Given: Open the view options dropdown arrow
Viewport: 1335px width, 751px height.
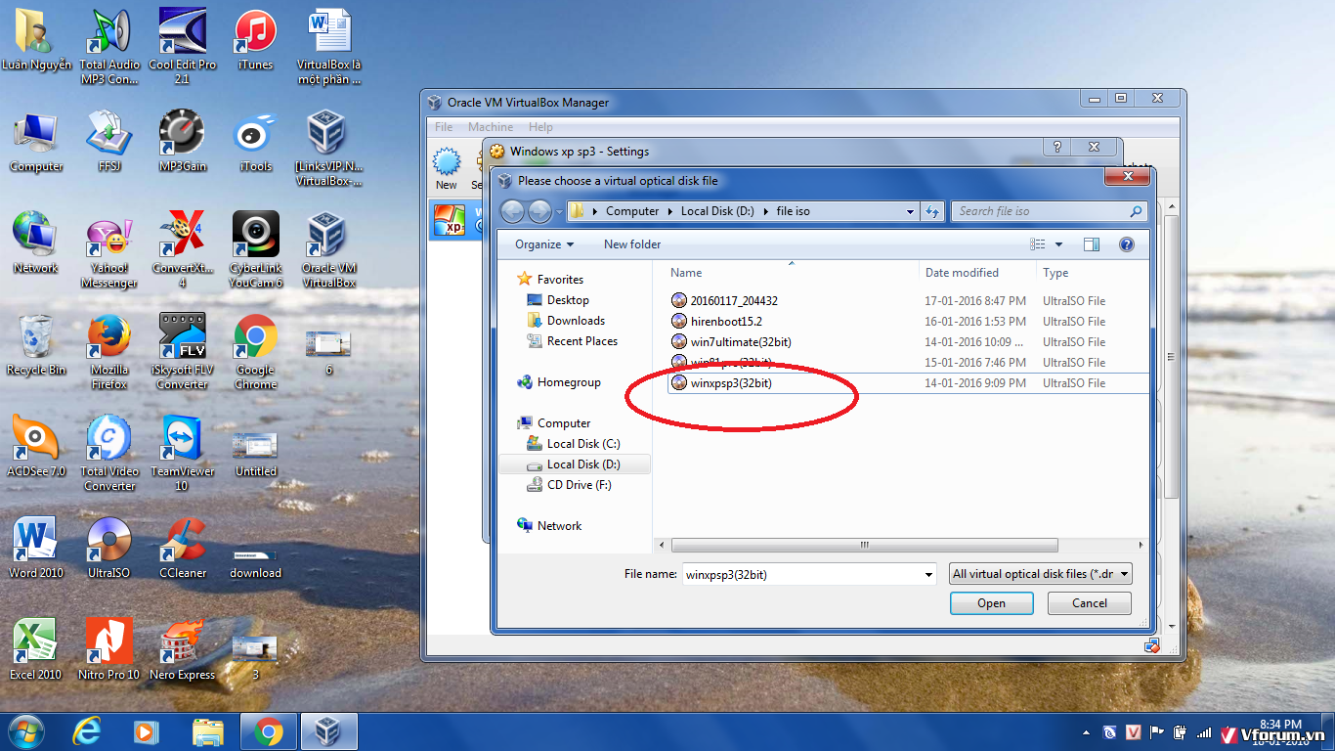Looking at the screenshot, I should point(1058,244).
